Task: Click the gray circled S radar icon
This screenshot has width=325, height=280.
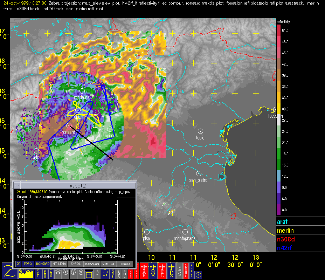Action: point(74,274)
